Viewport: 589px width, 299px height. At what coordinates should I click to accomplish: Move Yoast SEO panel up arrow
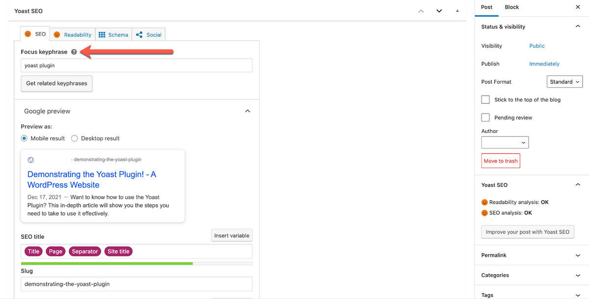point(421,11)
